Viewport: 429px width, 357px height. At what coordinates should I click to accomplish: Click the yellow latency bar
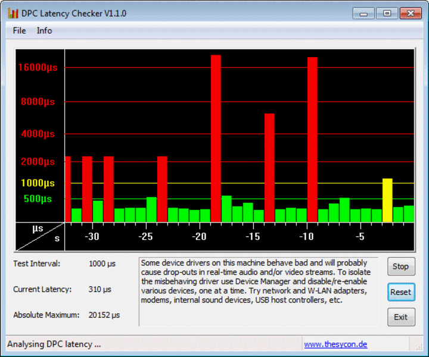click(387, 200)
